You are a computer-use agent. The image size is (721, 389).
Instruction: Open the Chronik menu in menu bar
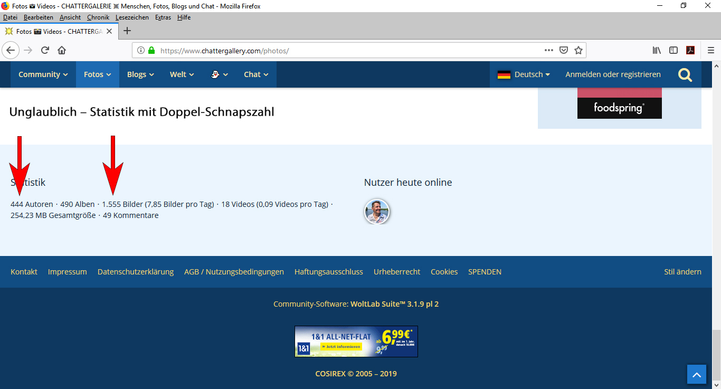[98, 17]
